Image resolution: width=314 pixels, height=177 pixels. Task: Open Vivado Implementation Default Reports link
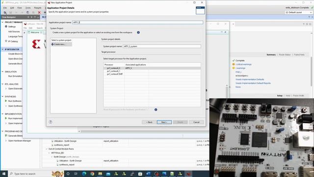[x=253, y=83]
